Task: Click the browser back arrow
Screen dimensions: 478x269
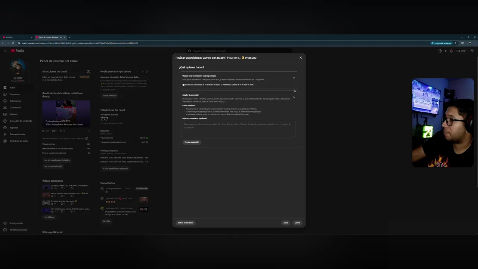Action: [x=3, y=43]
